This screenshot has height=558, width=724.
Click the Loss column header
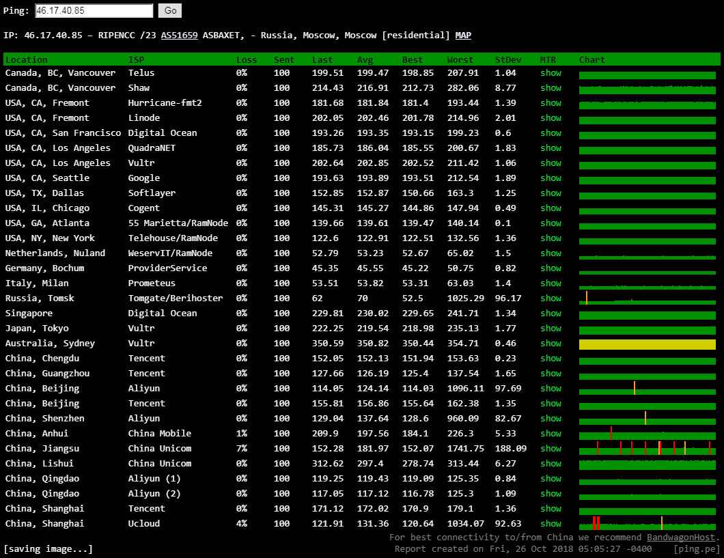click(x=247, y=60)
